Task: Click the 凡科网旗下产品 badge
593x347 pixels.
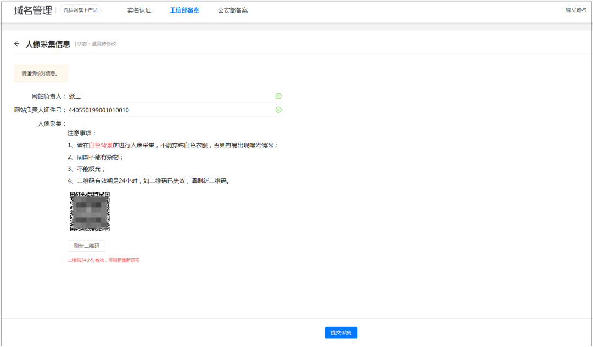Action: pos(80,10)
